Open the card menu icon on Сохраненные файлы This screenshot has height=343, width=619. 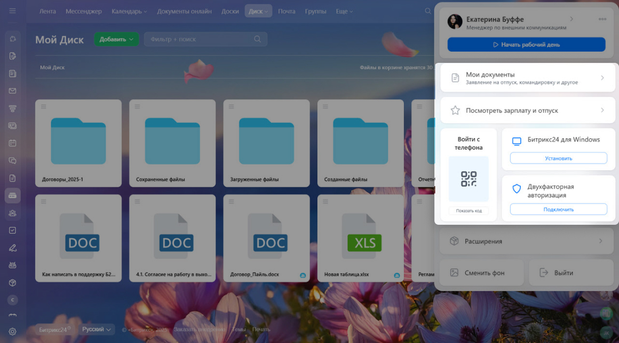point(137,107)
